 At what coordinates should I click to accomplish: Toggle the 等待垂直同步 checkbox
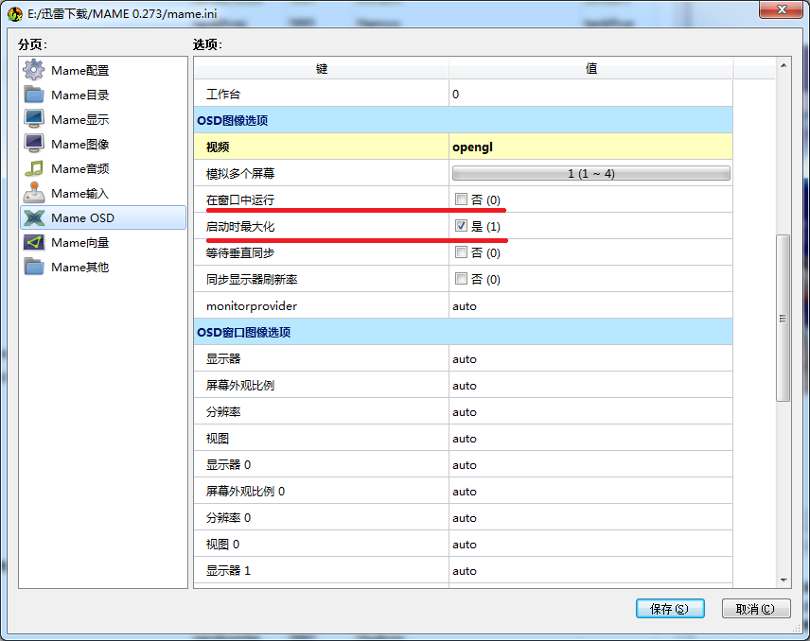[x=461, y=253]
